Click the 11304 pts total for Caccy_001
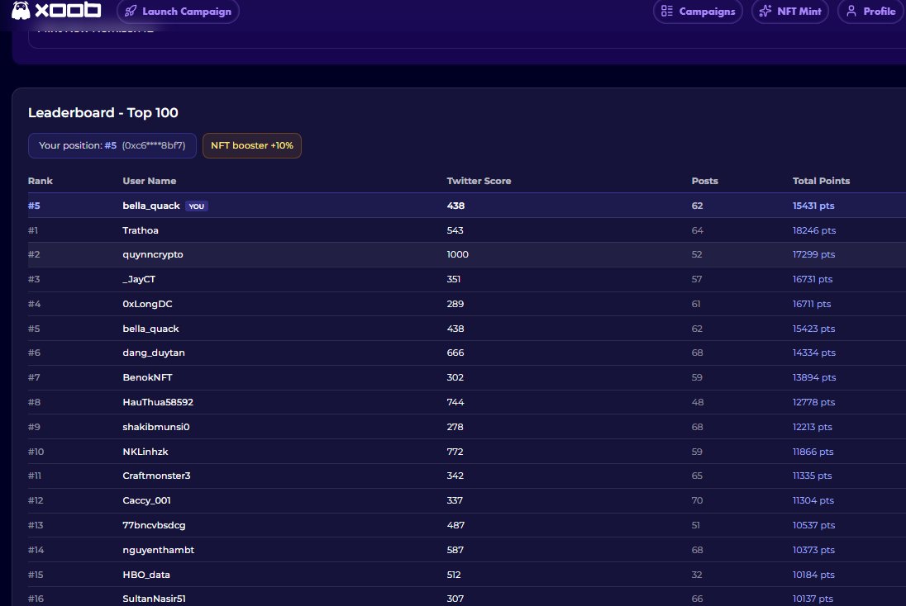 click(813, 500)
